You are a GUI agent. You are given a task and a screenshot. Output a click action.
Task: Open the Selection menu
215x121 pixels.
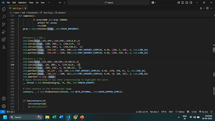point(22,3)
